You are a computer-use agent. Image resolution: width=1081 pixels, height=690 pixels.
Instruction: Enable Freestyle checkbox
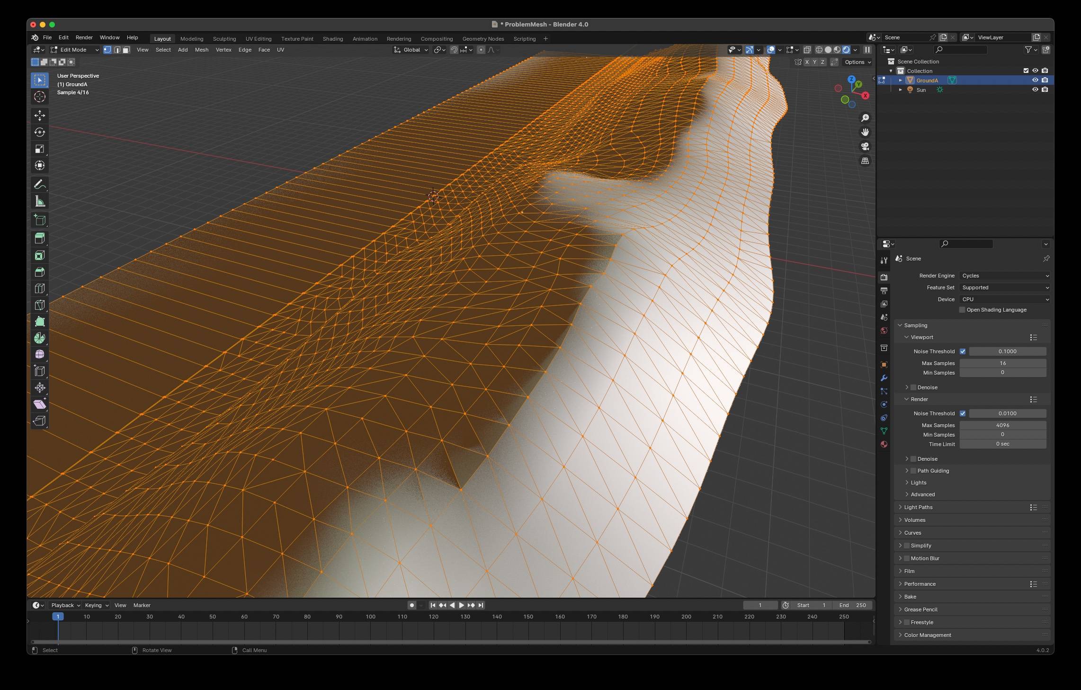pyautogui.click(x=907, y=622)
